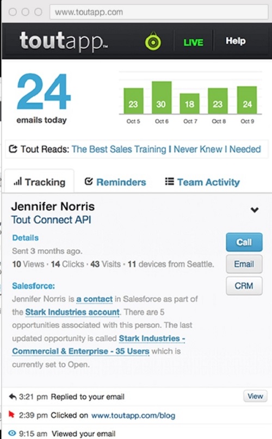Screen dimensions: 272x439
Task: Open the Help menu
Action: pyautogui.click(x=236, y=41)
